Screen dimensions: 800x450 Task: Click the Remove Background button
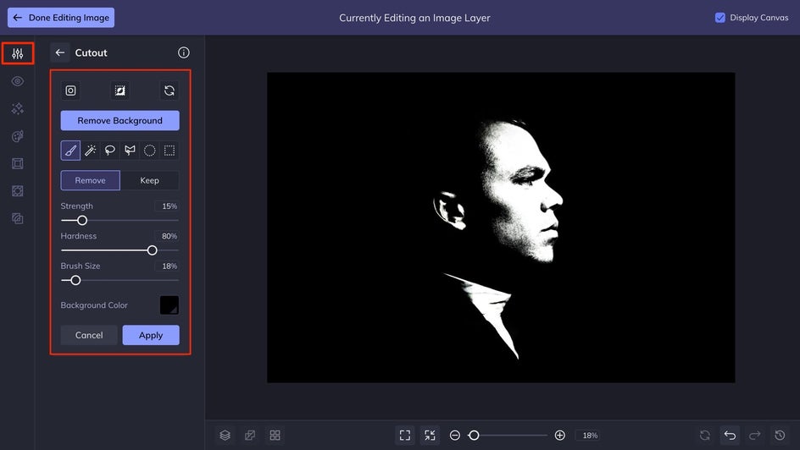tap(119, 121)
